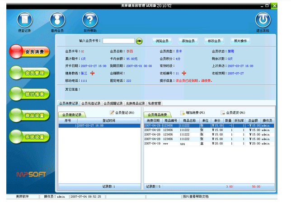The height and width of the screenshot is (204, 291).
Task: Switch to 私教管理 tab
Action: click(x=155, y=103)
